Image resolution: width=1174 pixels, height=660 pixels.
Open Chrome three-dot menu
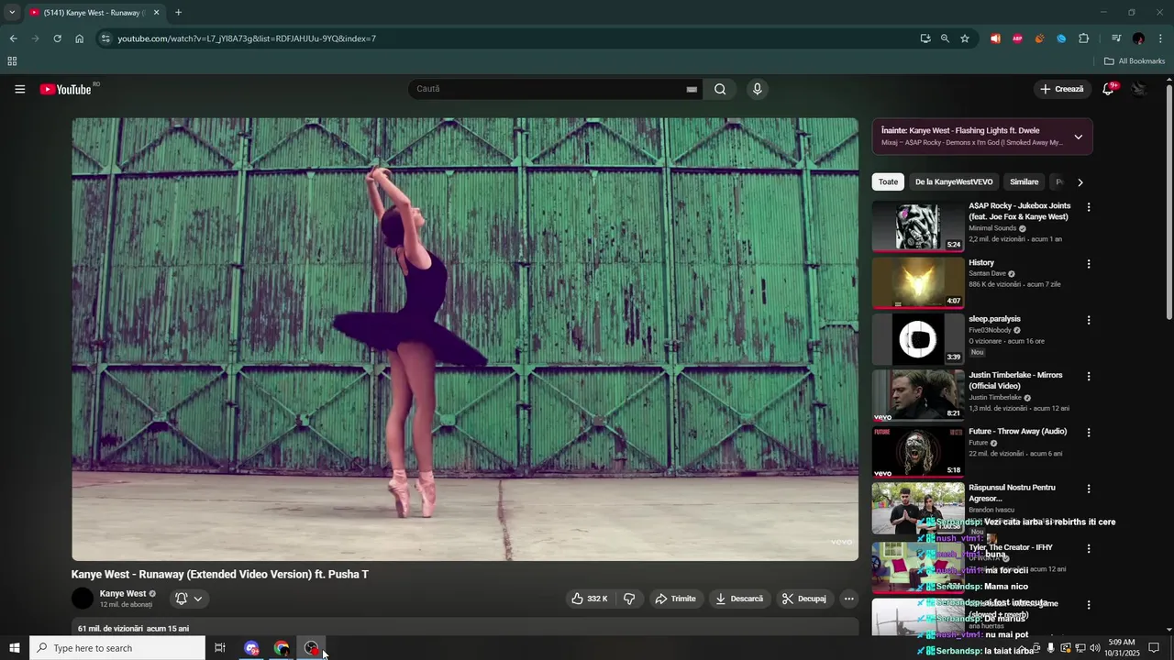1160,38
